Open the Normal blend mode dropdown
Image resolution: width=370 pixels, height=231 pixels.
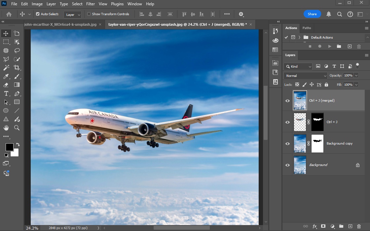click(x=305, y=76)
